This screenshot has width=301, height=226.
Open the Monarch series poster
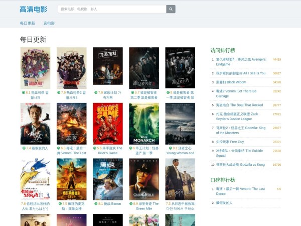tap(143, 124)
